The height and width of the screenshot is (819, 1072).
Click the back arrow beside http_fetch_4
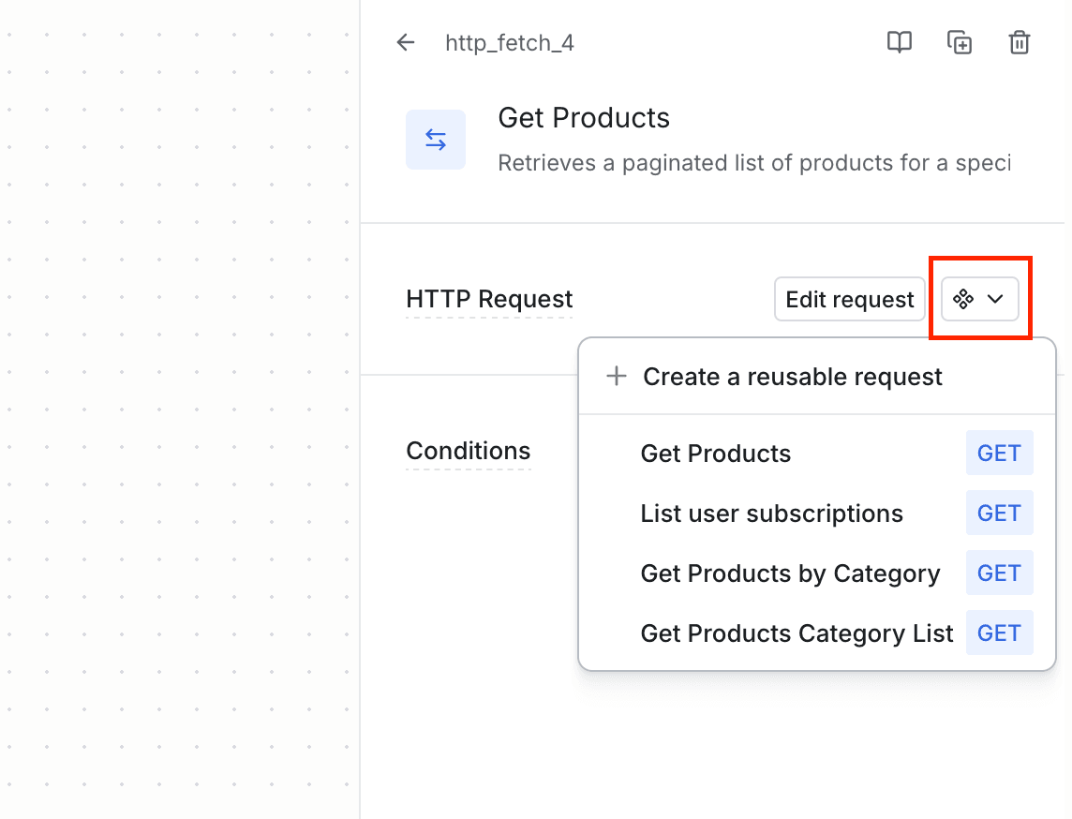coord(405,42)
